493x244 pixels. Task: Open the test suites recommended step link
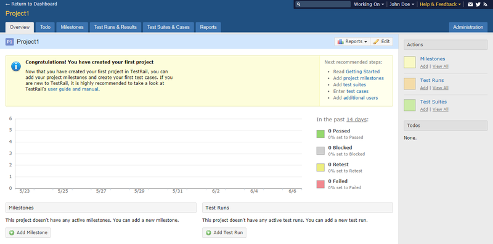(x=355, y=84)
